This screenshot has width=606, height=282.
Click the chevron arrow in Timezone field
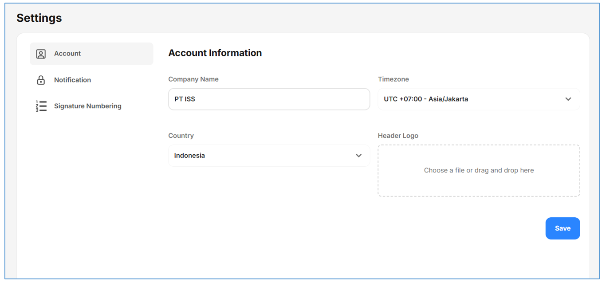point(568,99)
